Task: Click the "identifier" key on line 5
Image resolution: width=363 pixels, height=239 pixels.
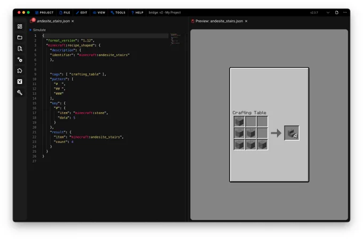Action: (63, 55)
